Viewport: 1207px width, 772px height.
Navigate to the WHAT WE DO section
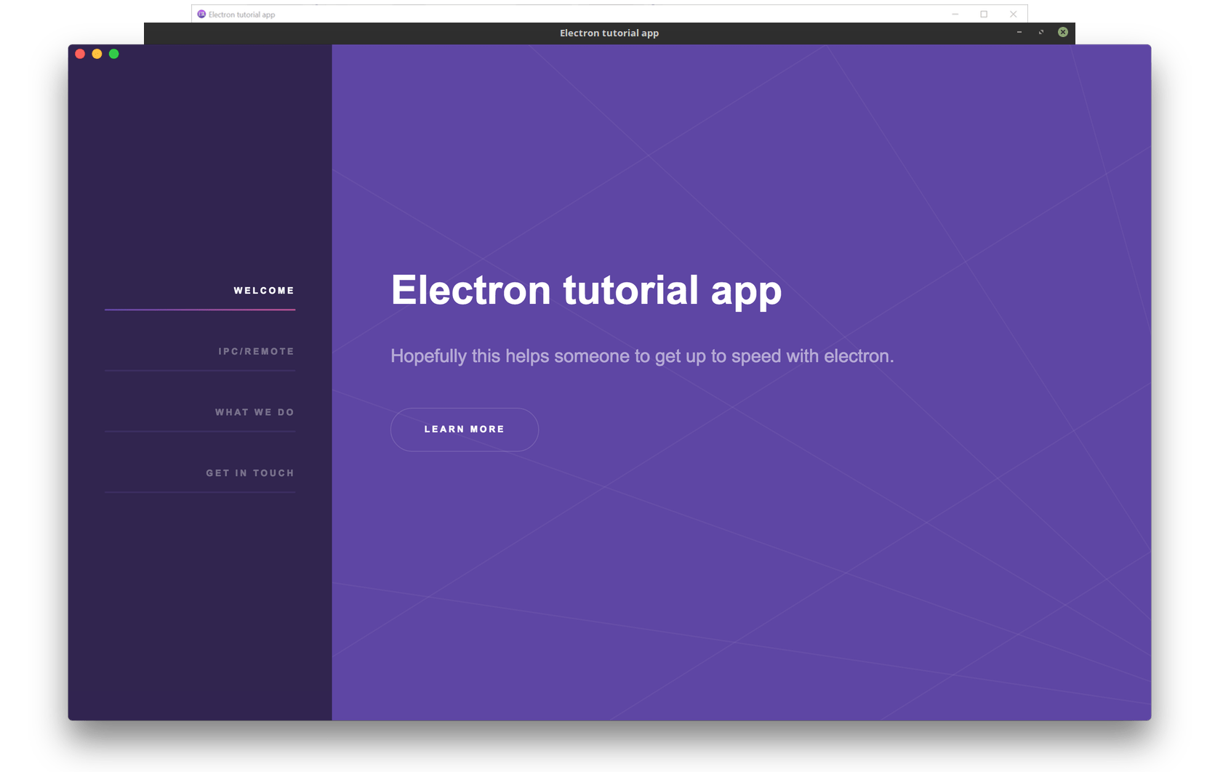pos(254,411)
